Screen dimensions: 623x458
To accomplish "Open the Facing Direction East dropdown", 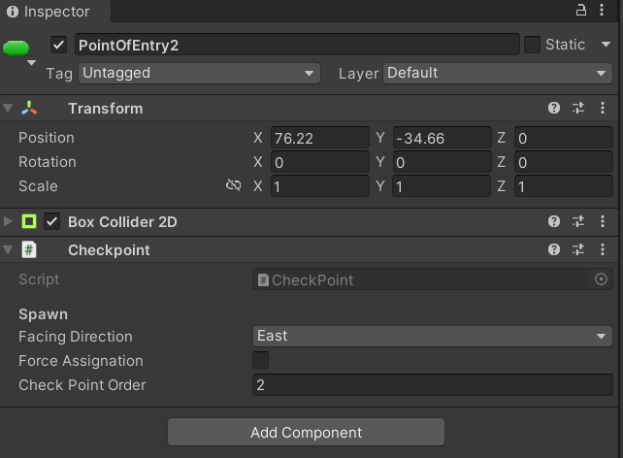I will pos(432,336).
